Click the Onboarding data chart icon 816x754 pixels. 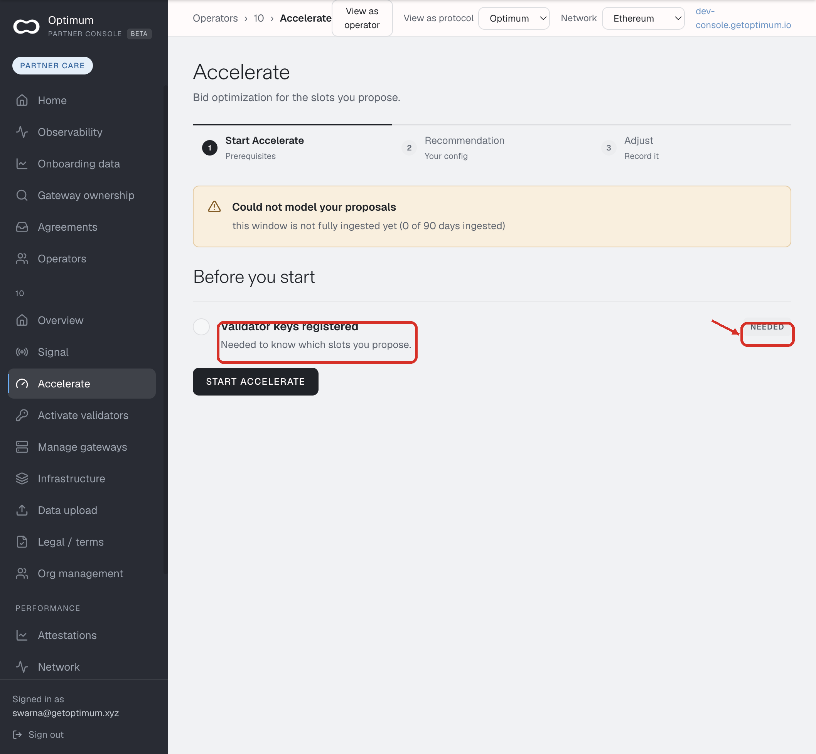[22, 164]
